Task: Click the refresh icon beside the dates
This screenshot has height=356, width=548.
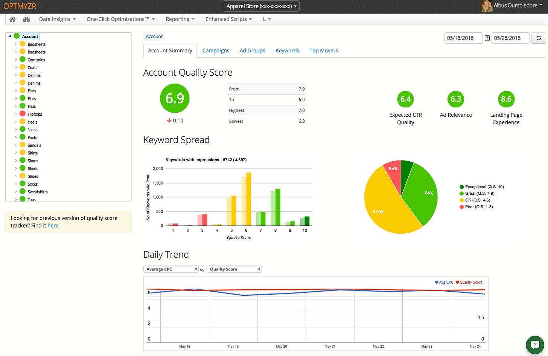Action: [539, 38]
